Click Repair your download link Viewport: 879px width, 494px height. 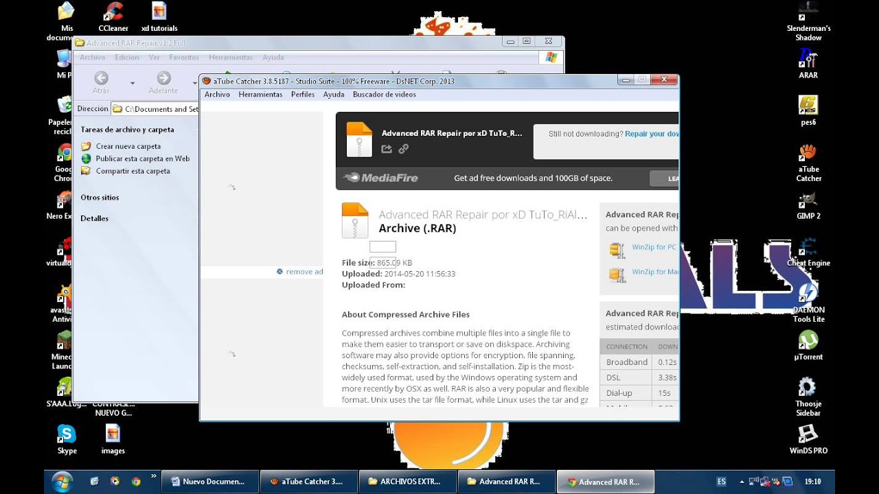point(652,134)
